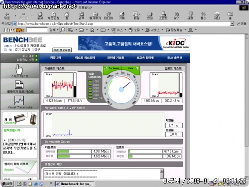Open 서비스 on DreamWiz toolbar
249x187 pixels.
click(152, 30)
